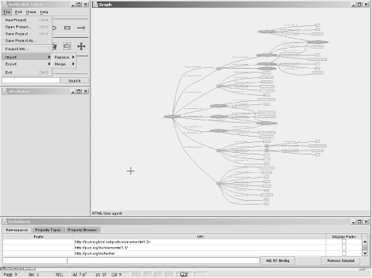Close the Definitions panel

tap(366, 222)
